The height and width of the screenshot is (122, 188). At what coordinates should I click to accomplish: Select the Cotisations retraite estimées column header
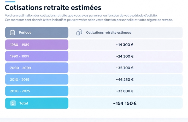(126, 32)
